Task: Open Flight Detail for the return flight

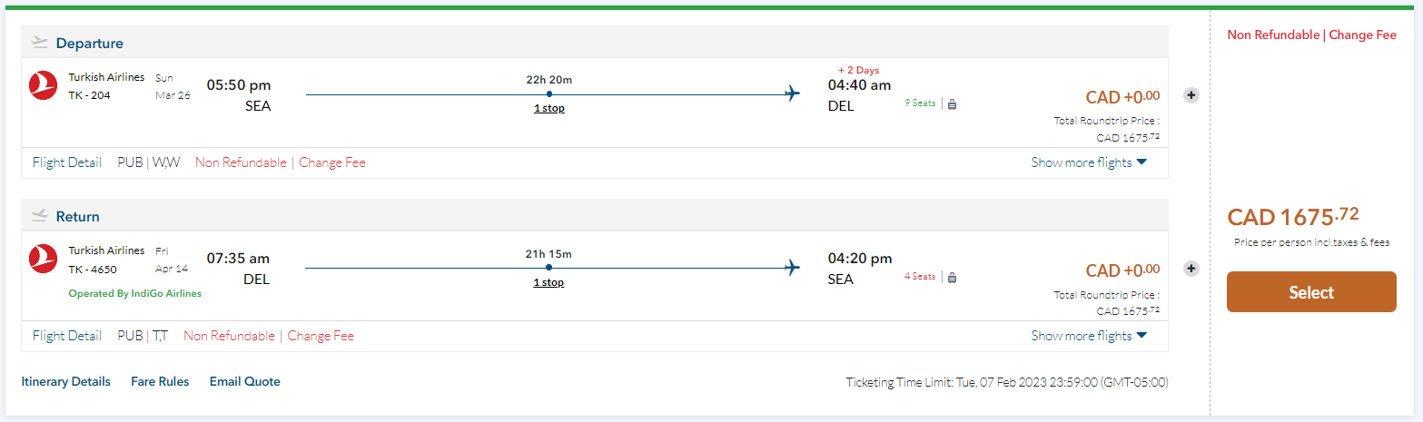Action: click(x=67, y=336)
